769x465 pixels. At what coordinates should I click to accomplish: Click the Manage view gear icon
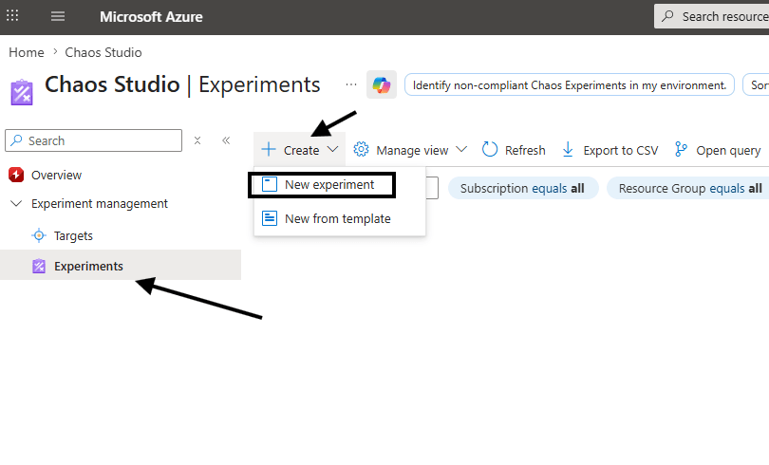click(x=361, y=150)
